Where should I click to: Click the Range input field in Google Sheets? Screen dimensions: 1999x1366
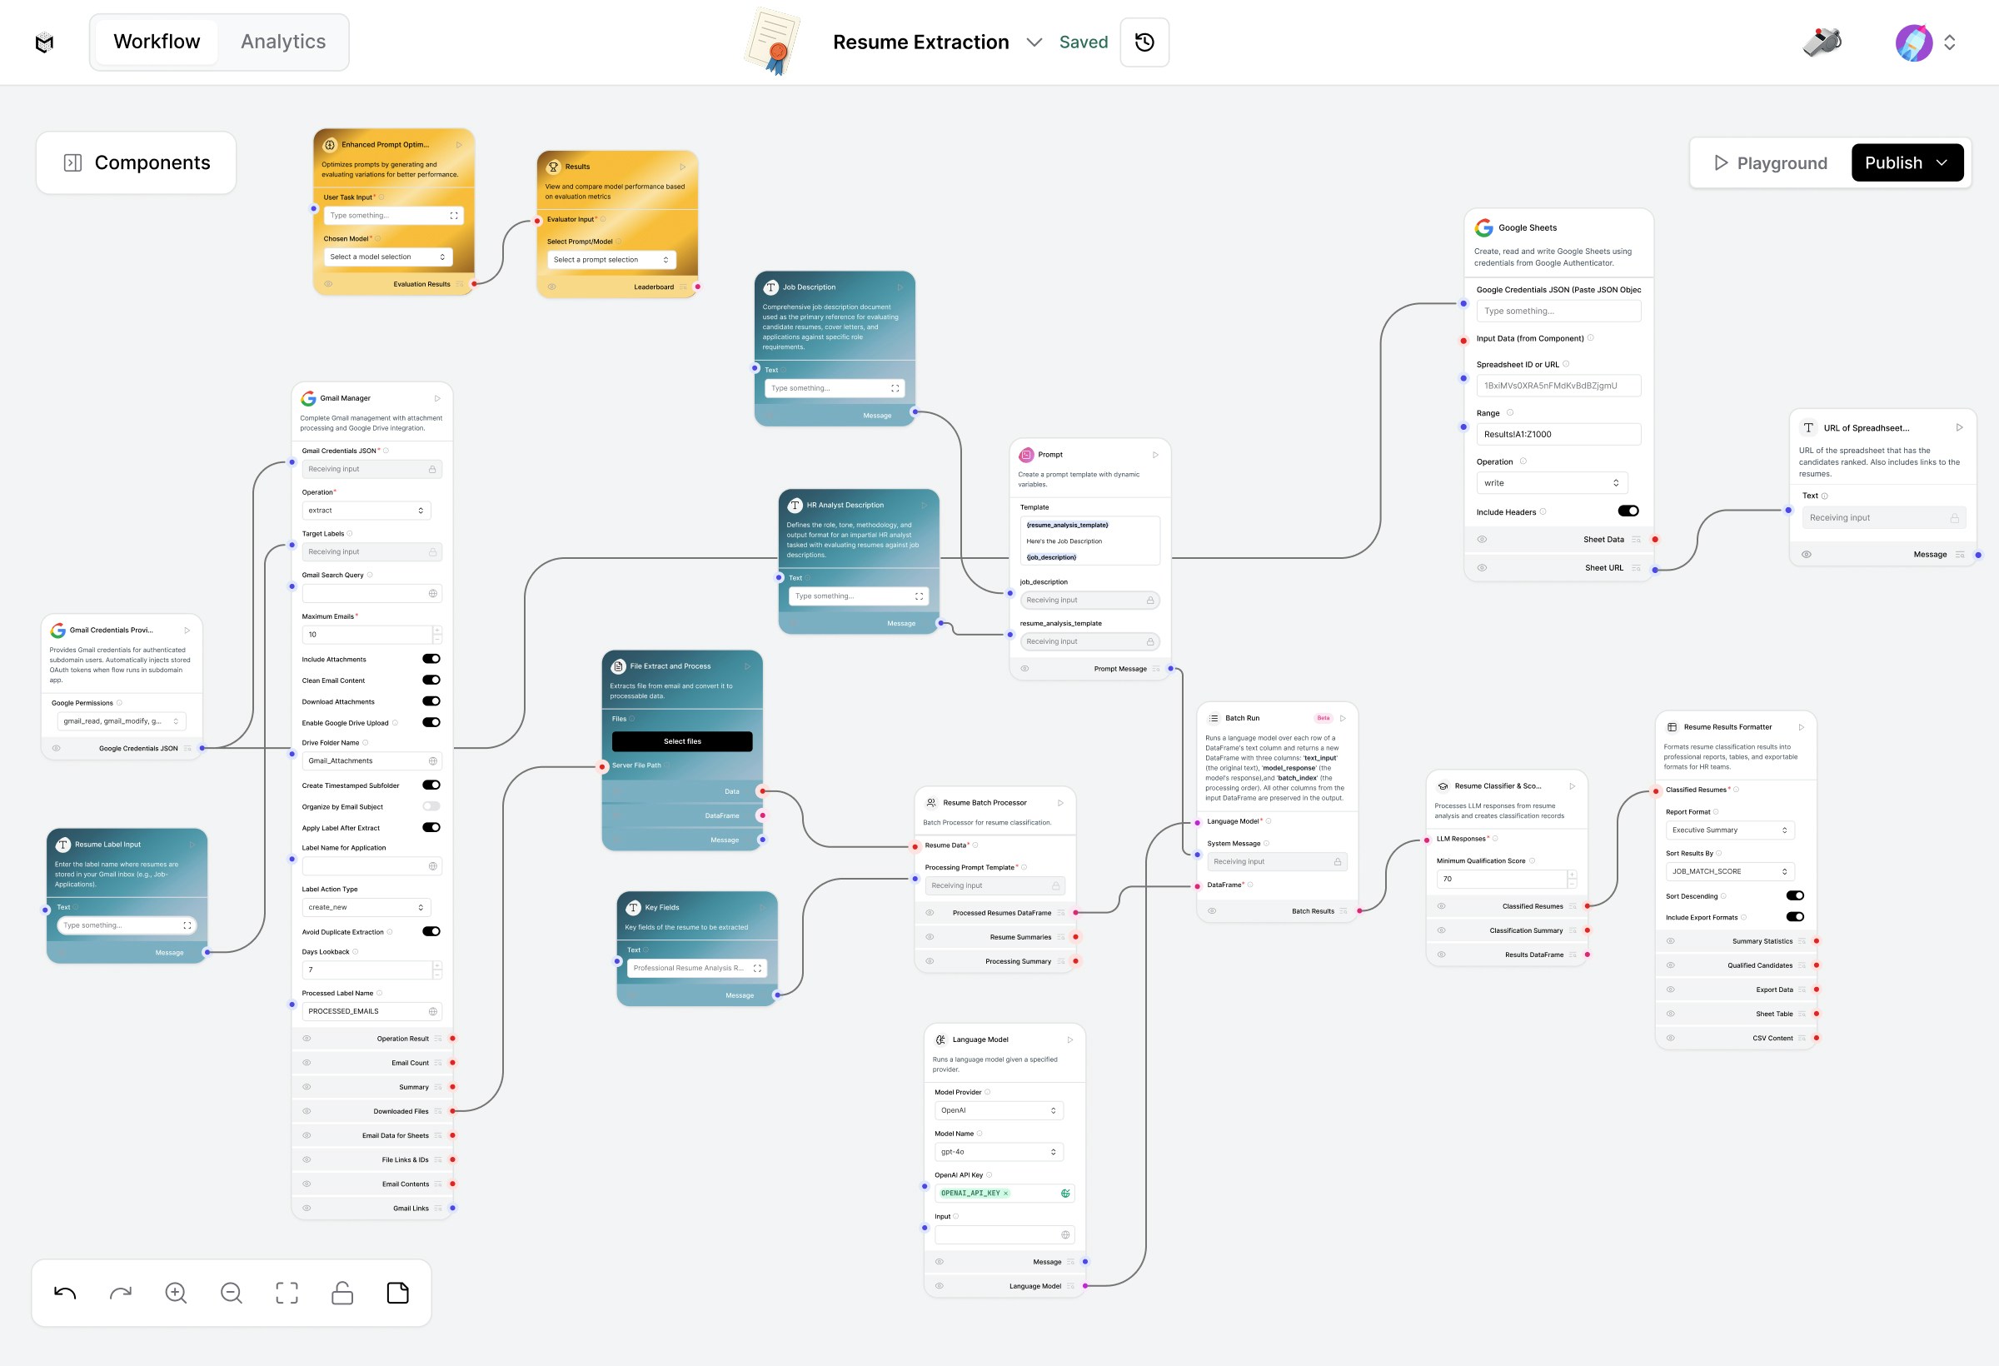click(1558, 435)
